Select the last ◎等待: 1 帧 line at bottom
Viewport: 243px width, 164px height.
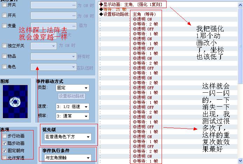[146, 161]
